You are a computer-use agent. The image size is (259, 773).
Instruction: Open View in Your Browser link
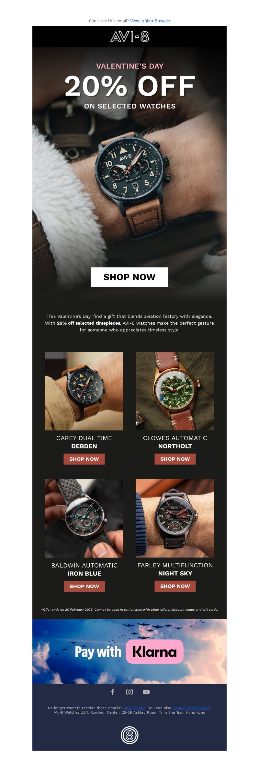click(150, 21)
